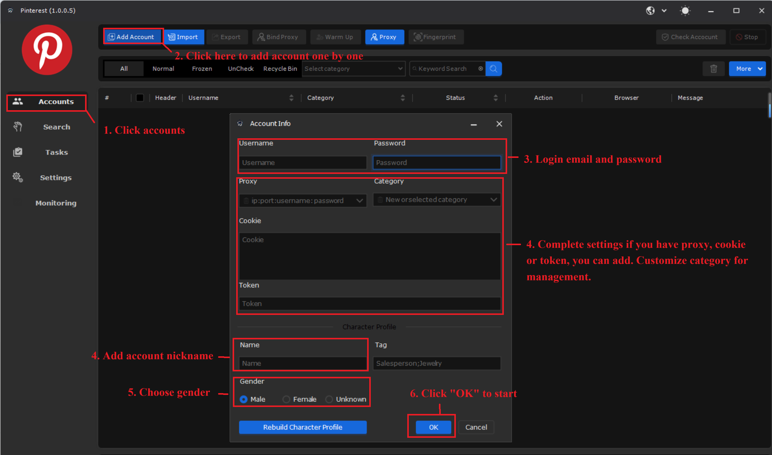Screen dimensions: 772x455
Task: Click the Export toolbar button
Action: click(x=227, y=37)
